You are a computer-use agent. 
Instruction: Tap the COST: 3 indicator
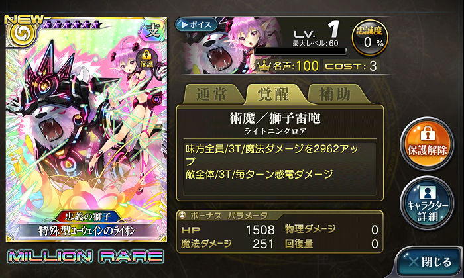pyautogui.click(x=351, y=66)
